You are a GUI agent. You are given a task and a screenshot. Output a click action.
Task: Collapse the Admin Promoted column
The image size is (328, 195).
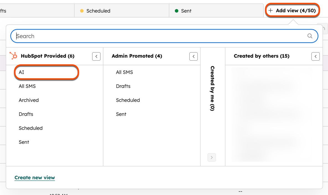point(193,56)
